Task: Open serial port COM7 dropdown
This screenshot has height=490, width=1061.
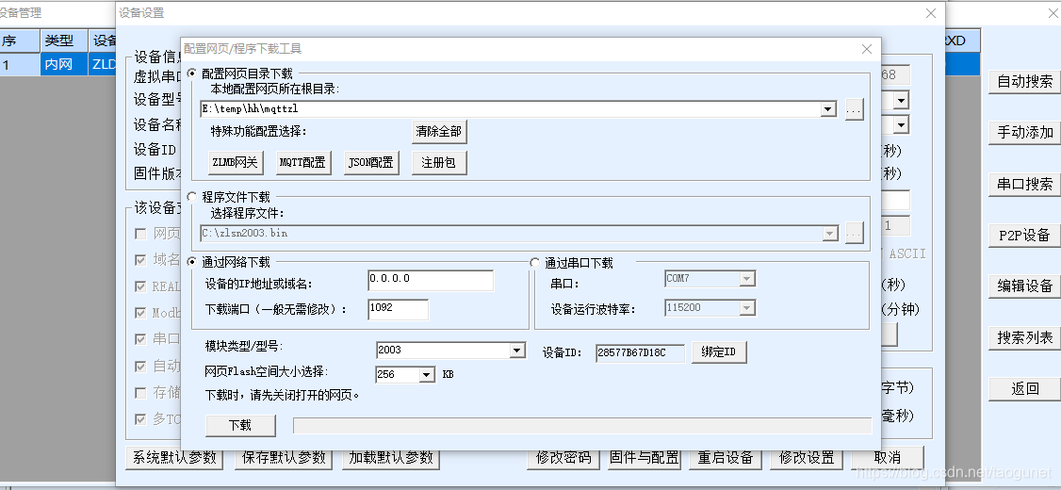Action: (x=747, y=278)
